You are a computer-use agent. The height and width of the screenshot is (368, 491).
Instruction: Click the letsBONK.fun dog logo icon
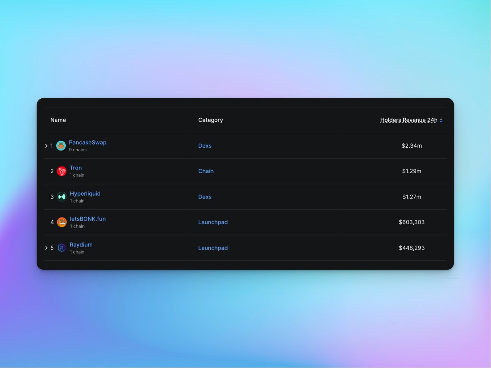click(62, 222)
